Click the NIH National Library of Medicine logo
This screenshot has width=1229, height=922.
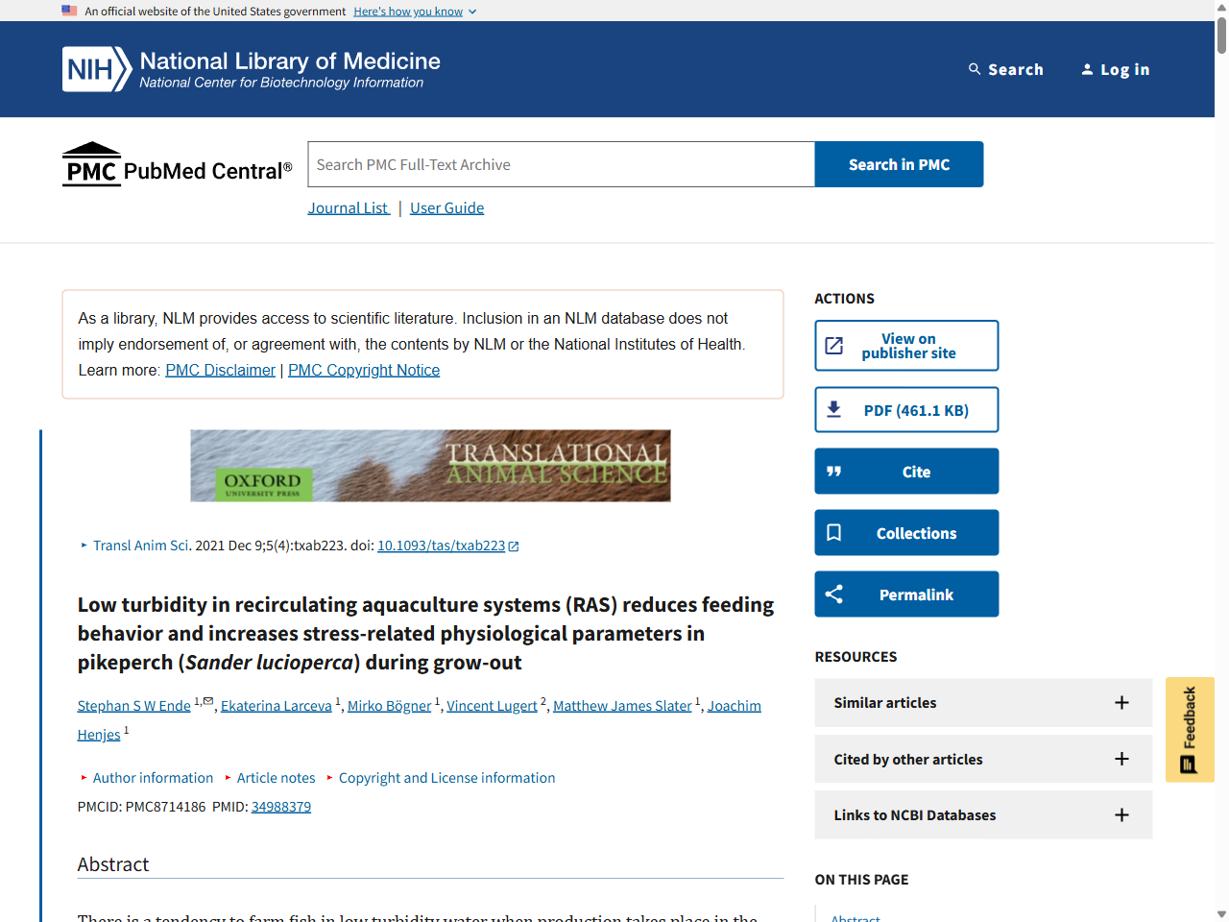point(250,68)
